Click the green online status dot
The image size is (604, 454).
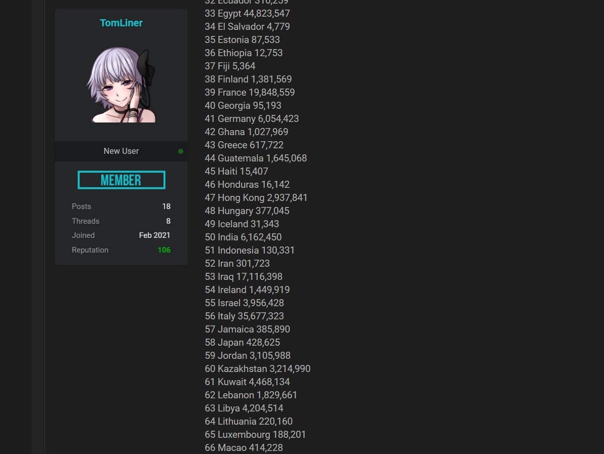[x=181, y=151]
